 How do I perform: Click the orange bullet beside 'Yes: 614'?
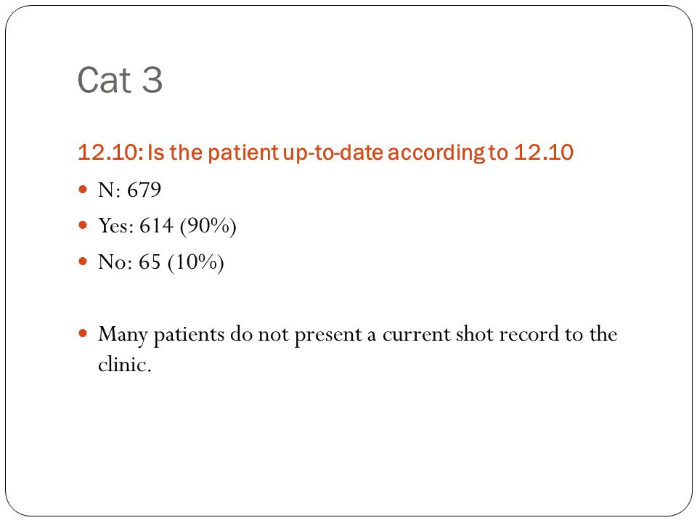(x=83, y=225)
